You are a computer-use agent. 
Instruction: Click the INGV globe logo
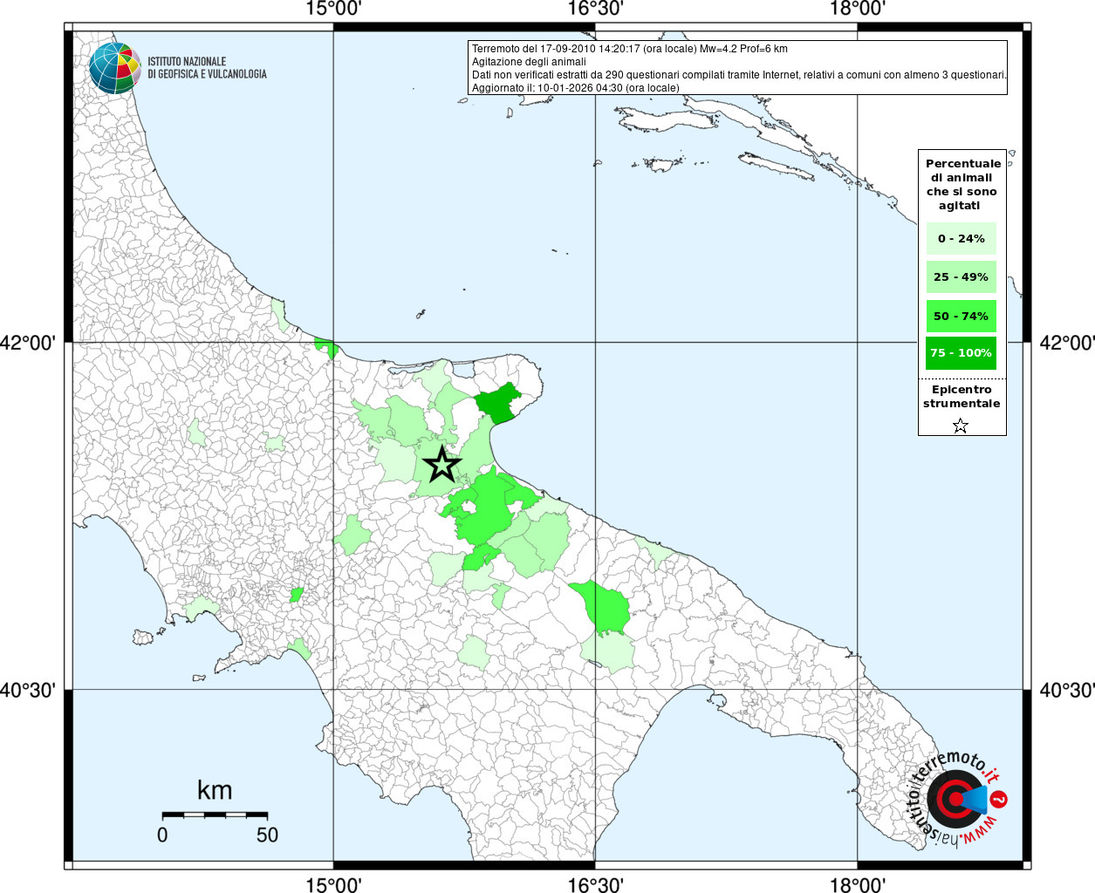tap(115, 67)
